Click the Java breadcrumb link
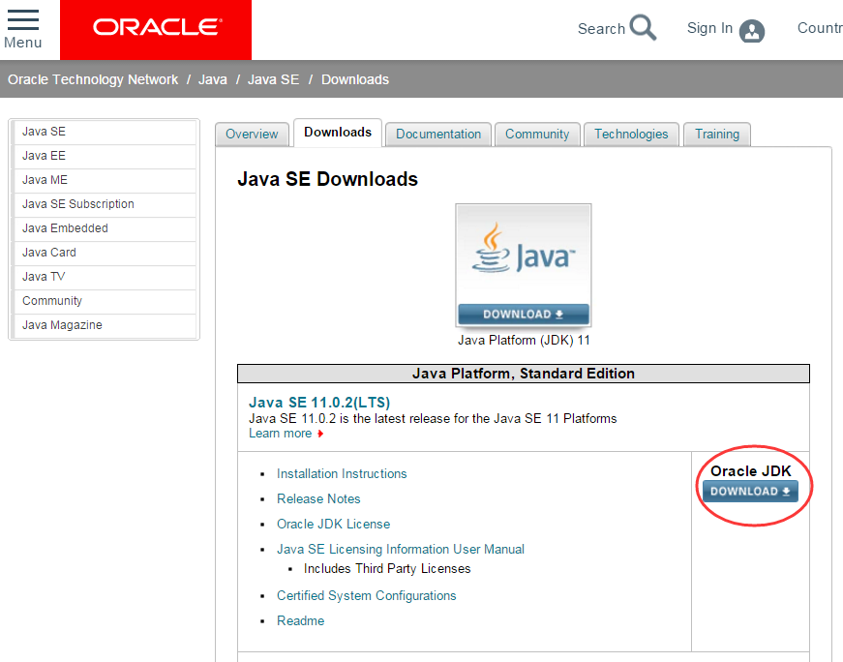The height and width of the screenshot is (662, 843). point(213,79)
